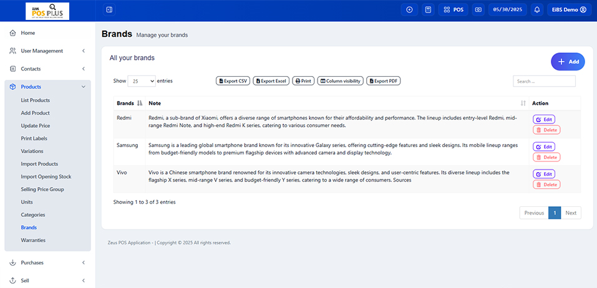Click the money banknote icon in header
The height and width of the screenshot is (288, 597).
coord(478,10)
